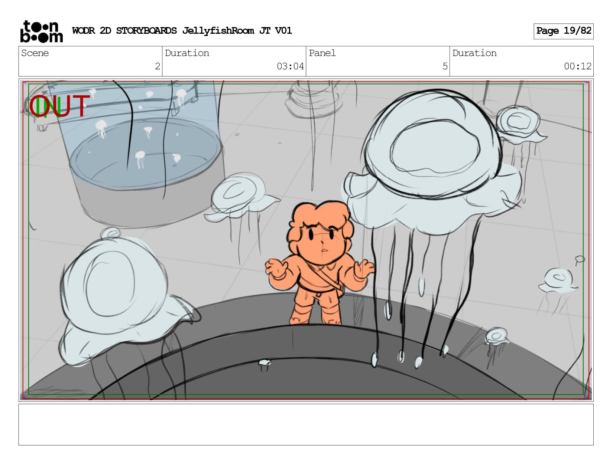
Task: Click the Toon Boom logo
Action: [x=41, y=32]
